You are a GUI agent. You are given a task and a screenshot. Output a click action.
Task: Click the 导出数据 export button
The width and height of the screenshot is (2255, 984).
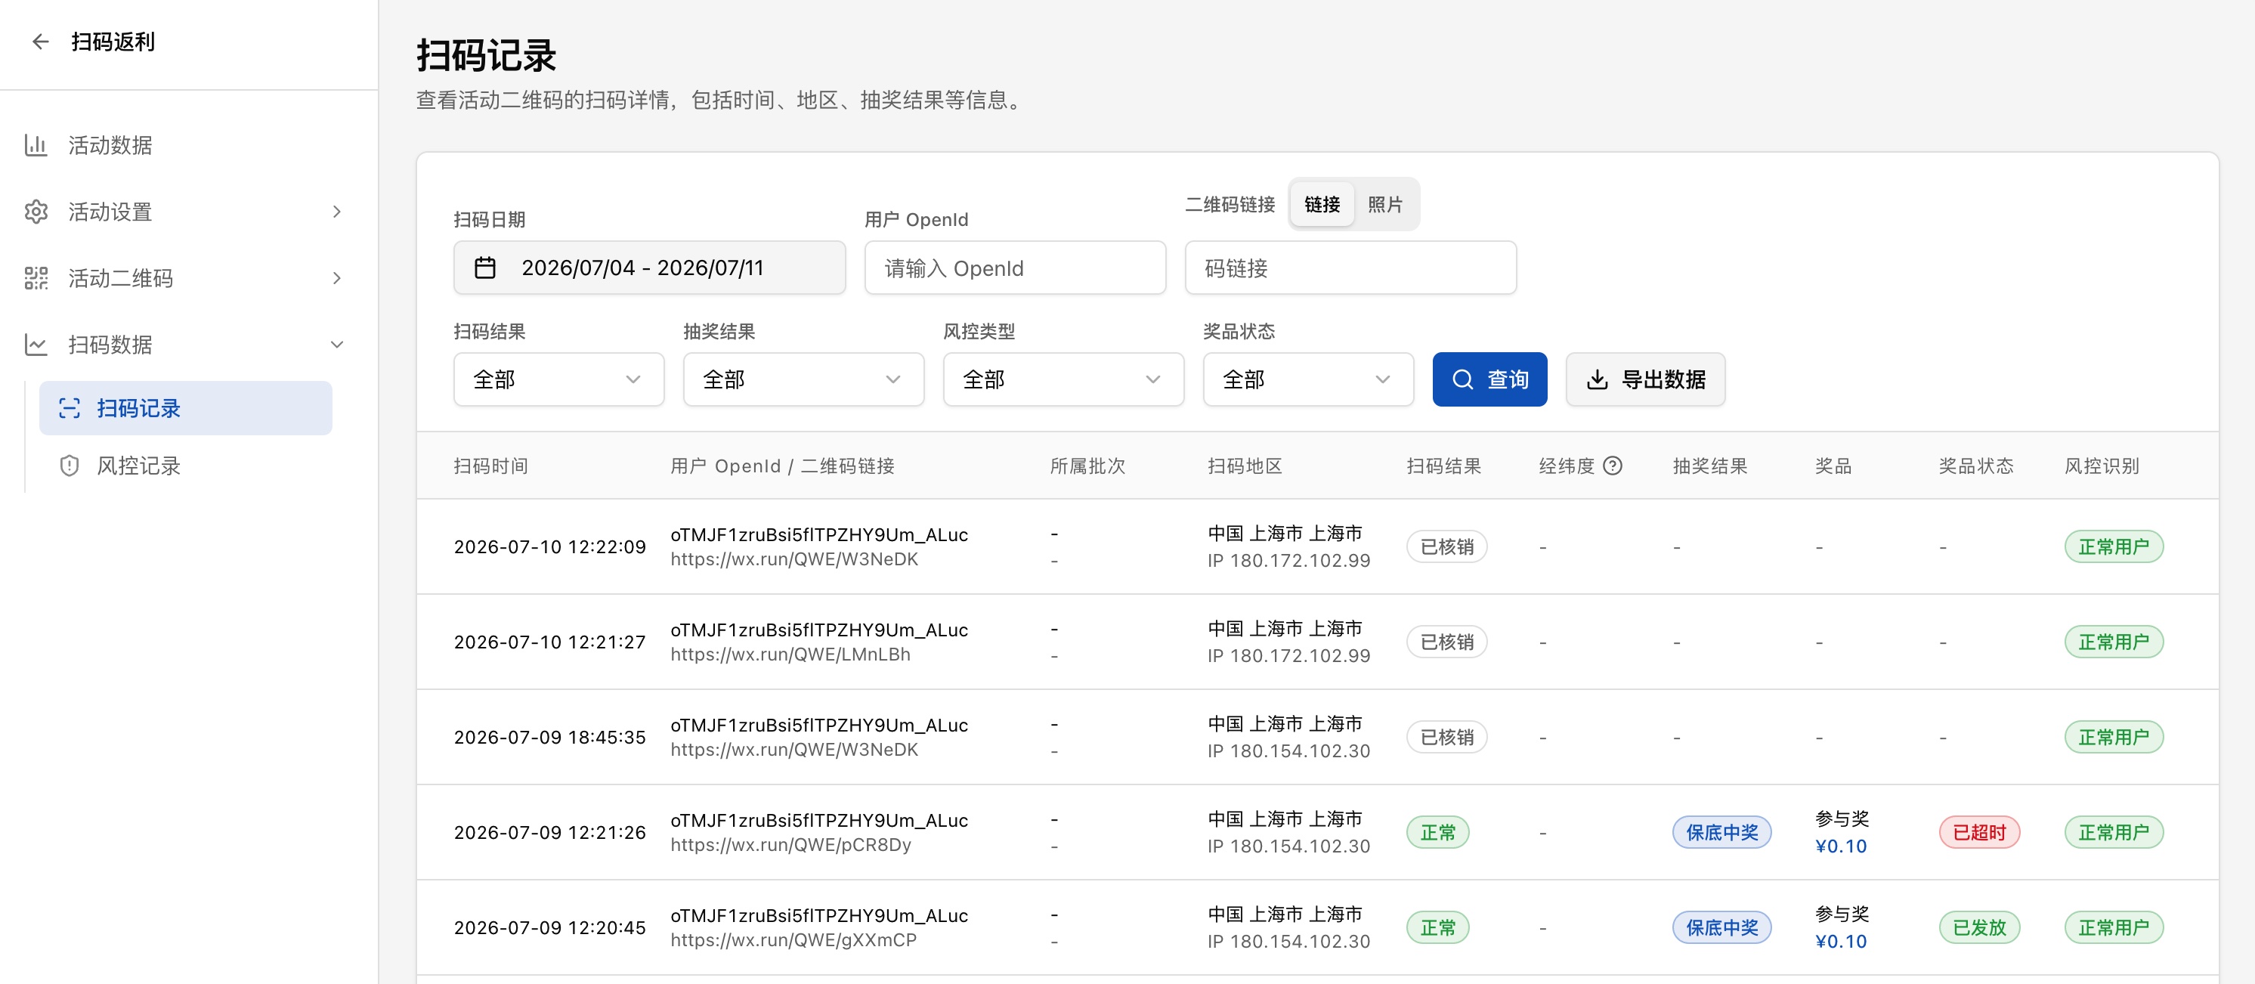click(x=1645, y=379)
